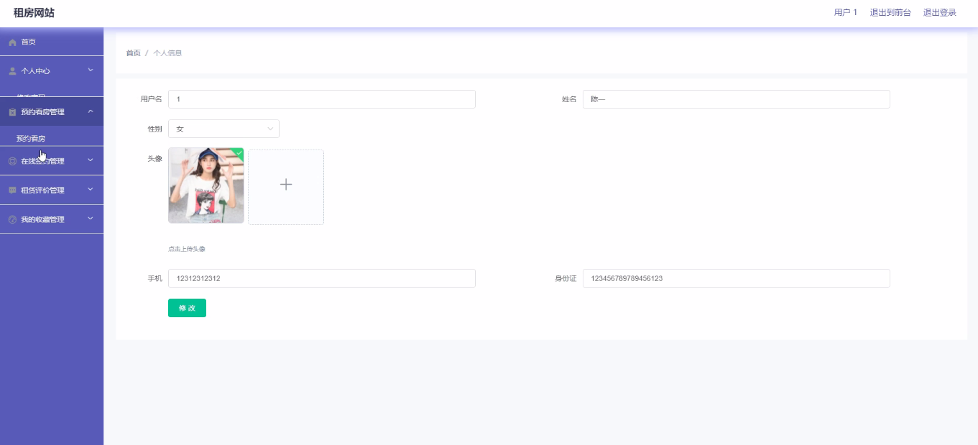The width and height of the screenshot is (978, 445).
Task: Focus the 用户名 input field
Action: point(322,99)
